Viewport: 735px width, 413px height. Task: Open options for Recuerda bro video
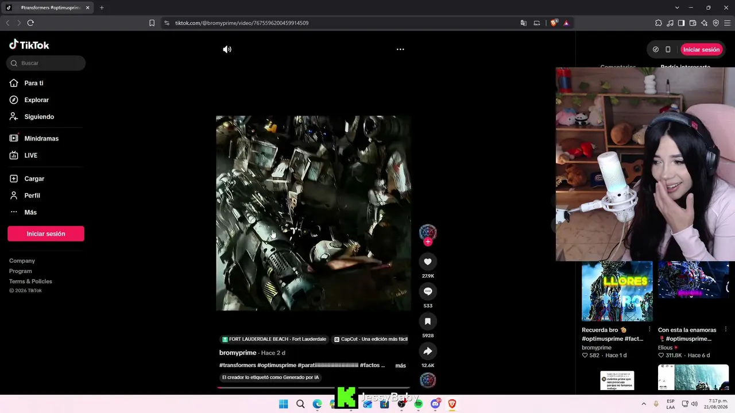click(x=649, y=330)
